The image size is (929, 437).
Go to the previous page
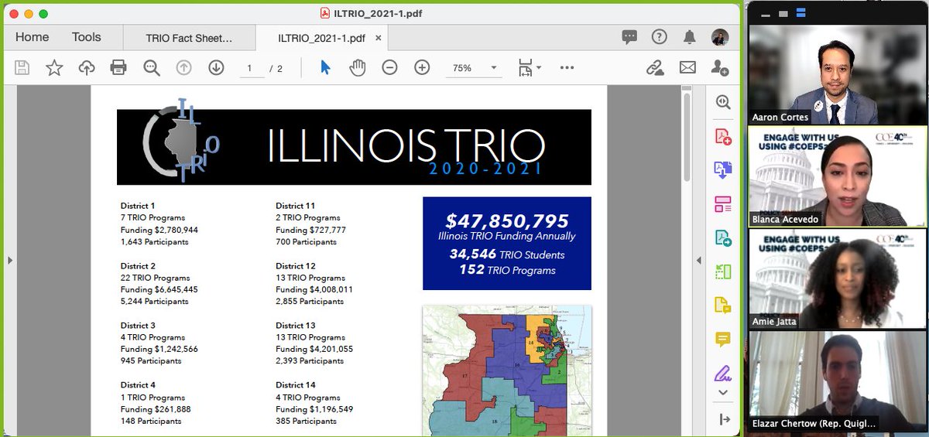pos(183,68)
